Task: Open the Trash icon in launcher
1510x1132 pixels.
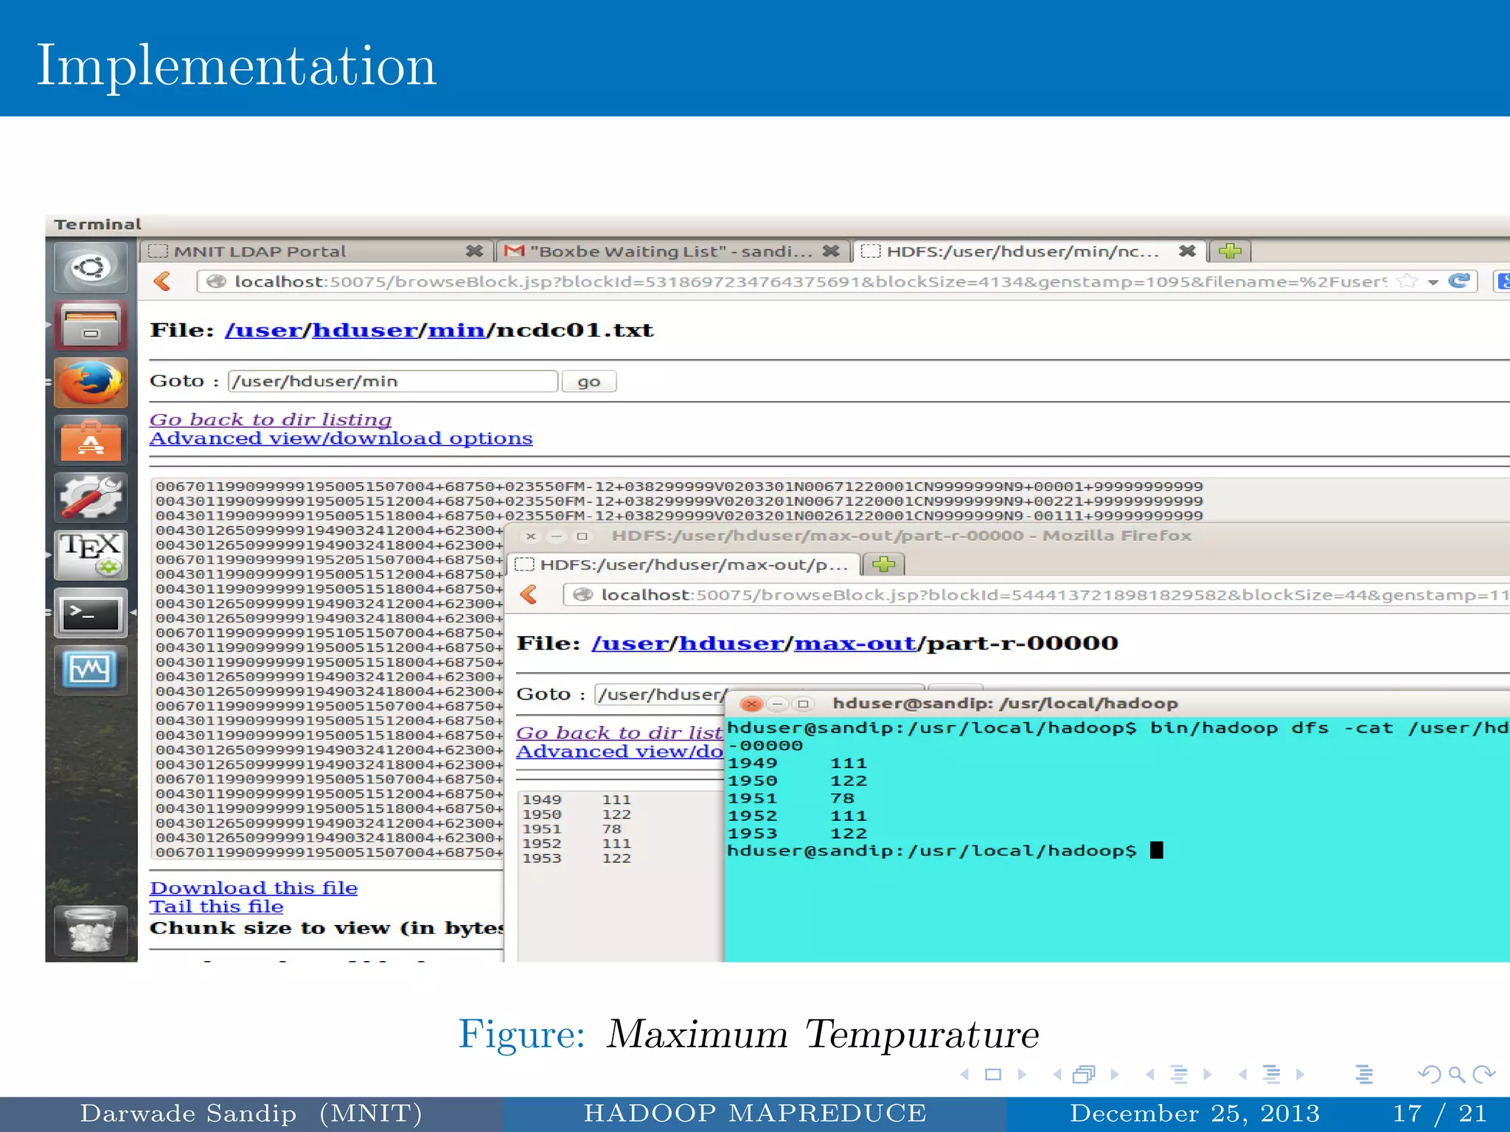Action: pos(91,930)
